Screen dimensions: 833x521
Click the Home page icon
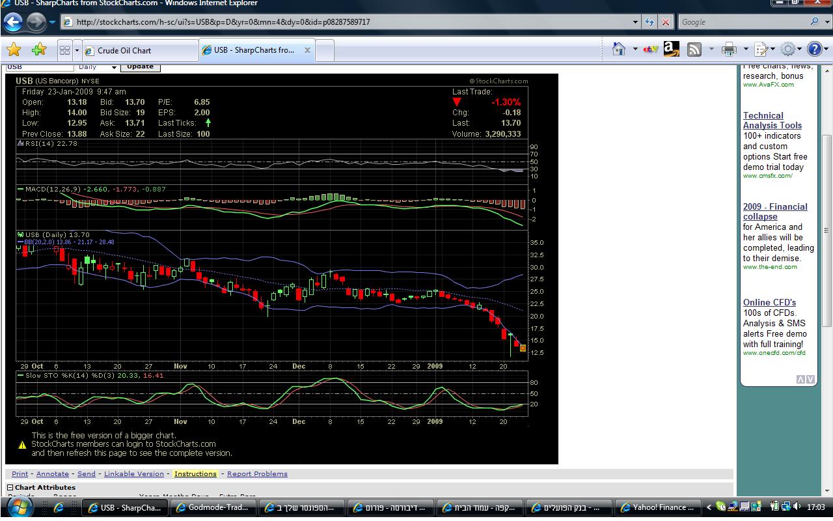(619, 49)
